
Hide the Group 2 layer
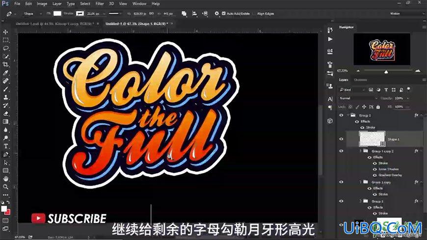[x=341, y=115]
